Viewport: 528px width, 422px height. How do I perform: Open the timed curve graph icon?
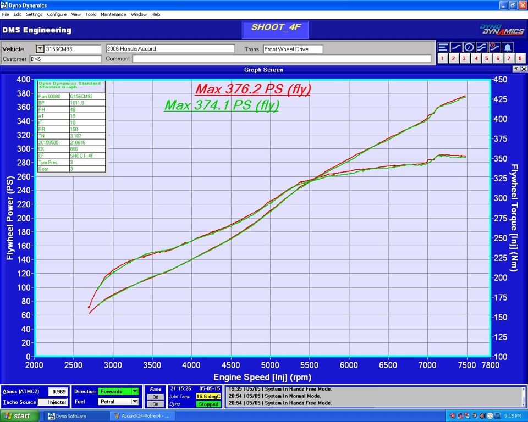[494, 47]
